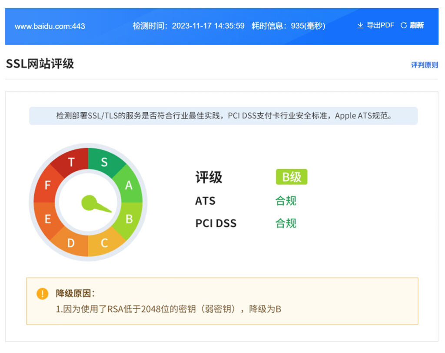The image size is (445, 353).
Task: Click the orange warning exclamation icon
Action: (42, 294)
